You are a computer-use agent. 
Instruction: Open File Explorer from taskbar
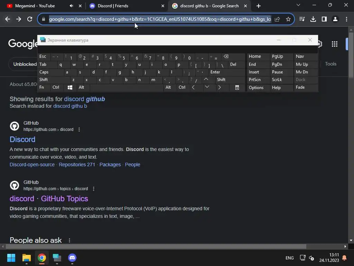click(x=26, y=258)
